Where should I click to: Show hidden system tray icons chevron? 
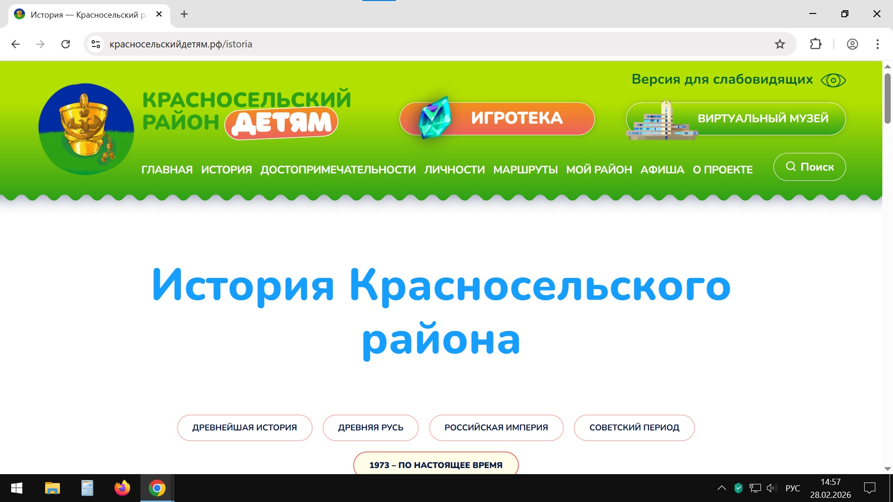[x=721, y=488]
